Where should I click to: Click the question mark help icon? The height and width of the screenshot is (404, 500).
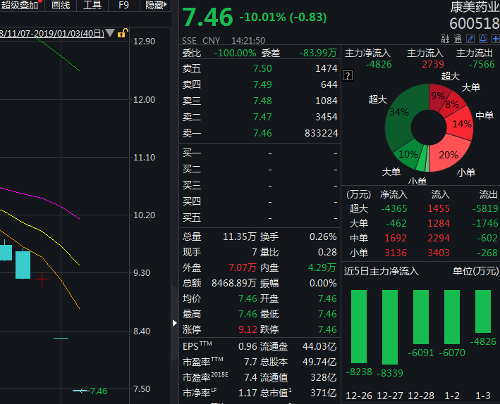point(347,75)
